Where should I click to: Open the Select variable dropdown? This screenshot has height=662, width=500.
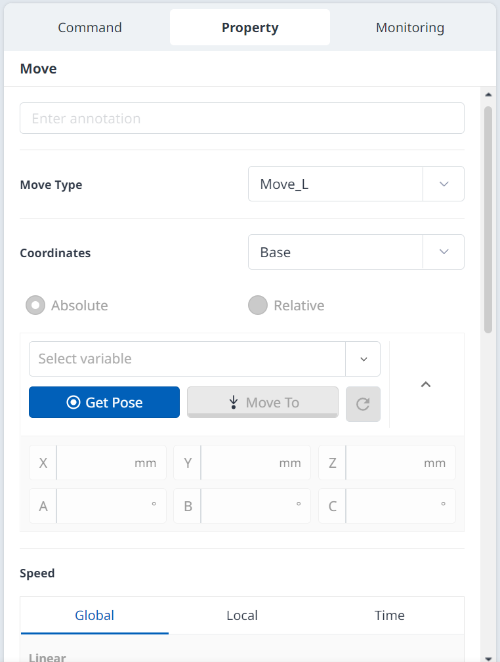click(204, 359)
